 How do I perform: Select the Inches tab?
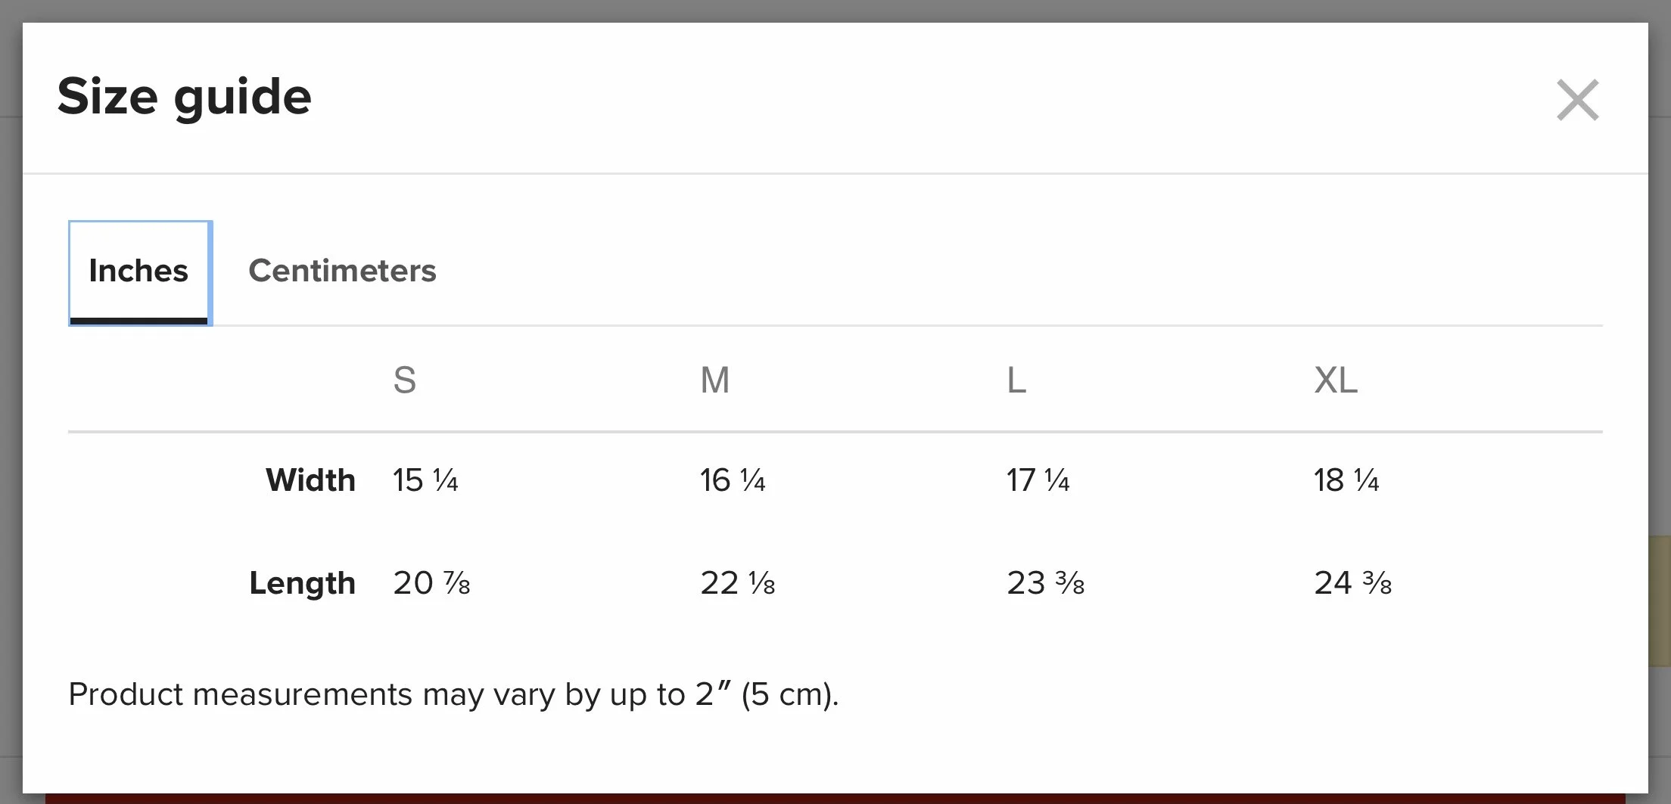pyautogui.click(x=139, y=272)
